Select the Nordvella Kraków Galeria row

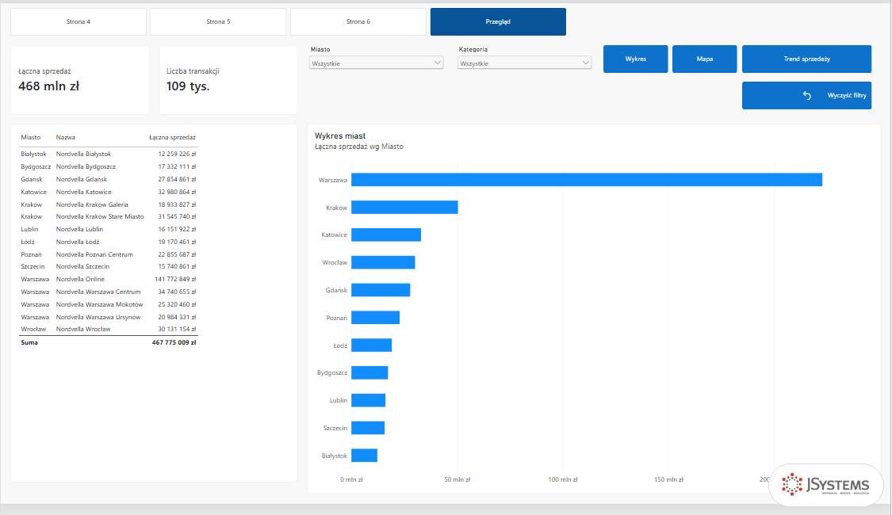click(108, 204)
